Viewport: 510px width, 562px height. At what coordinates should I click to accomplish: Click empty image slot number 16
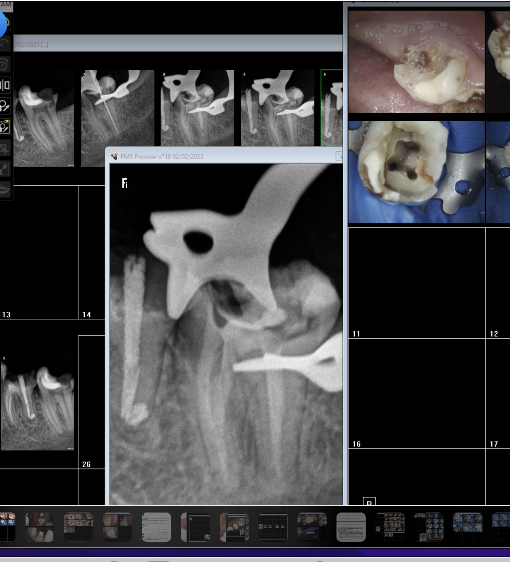click(x=416, y=393)
